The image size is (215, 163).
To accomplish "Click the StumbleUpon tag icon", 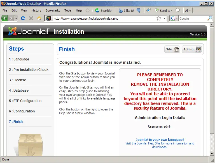I will pyautogui.click(x=148, y=10).
